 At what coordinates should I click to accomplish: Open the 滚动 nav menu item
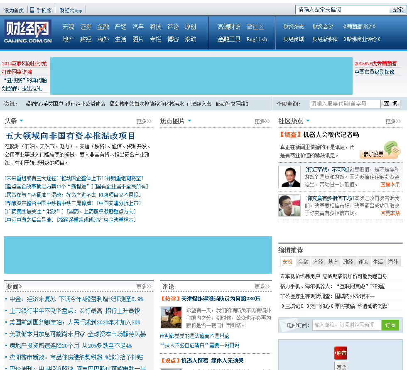pyautogui.click(x=190, y=39)
